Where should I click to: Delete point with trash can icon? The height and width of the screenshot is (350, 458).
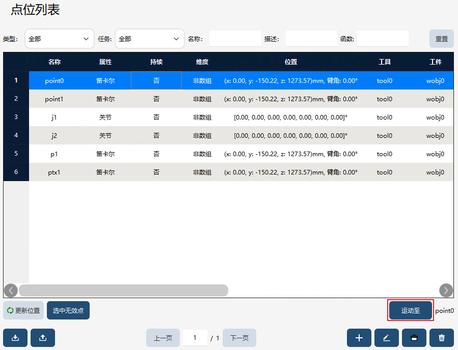tap(442, 338)
